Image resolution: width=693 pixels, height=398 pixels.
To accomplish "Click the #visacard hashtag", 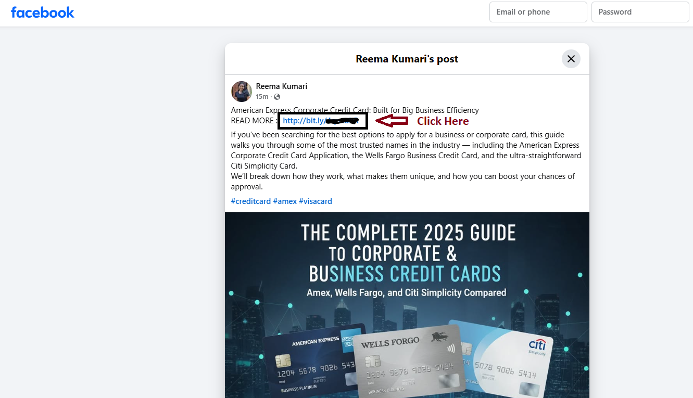I will point(316,201).
